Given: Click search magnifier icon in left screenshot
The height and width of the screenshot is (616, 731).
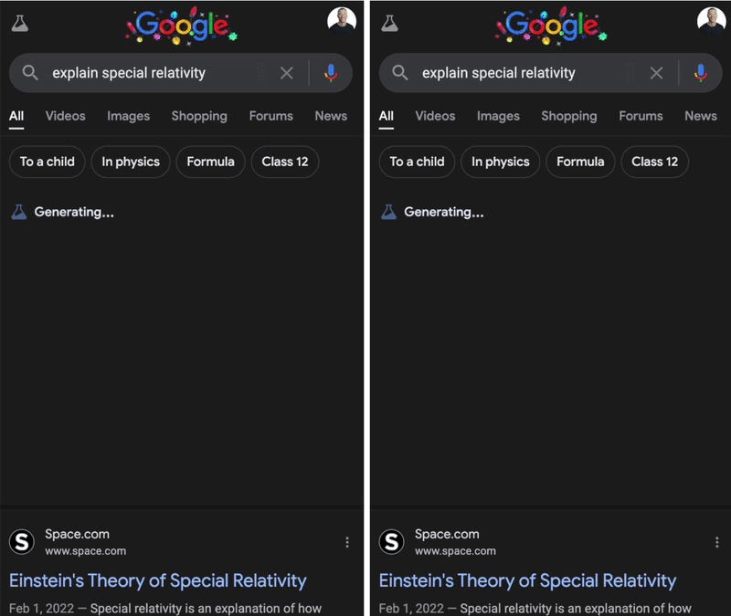Looking at the screenshot, I should point(30,73).
